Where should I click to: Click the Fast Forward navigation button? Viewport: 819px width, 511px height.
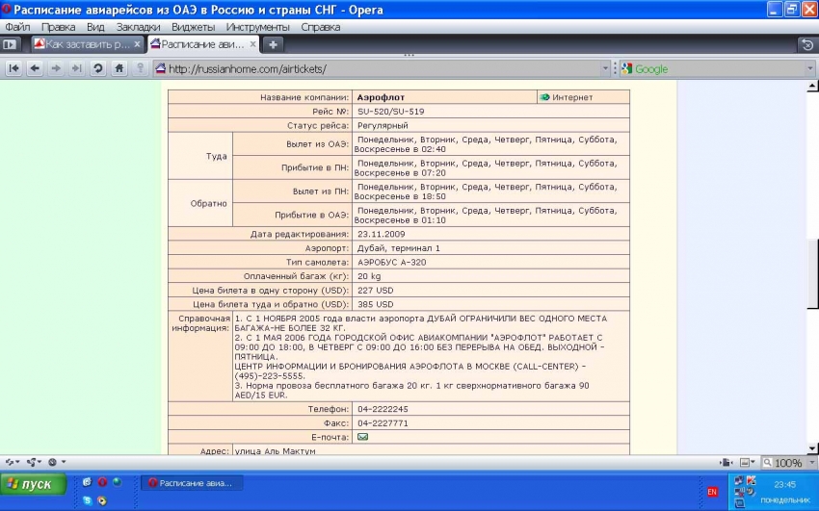77,68
